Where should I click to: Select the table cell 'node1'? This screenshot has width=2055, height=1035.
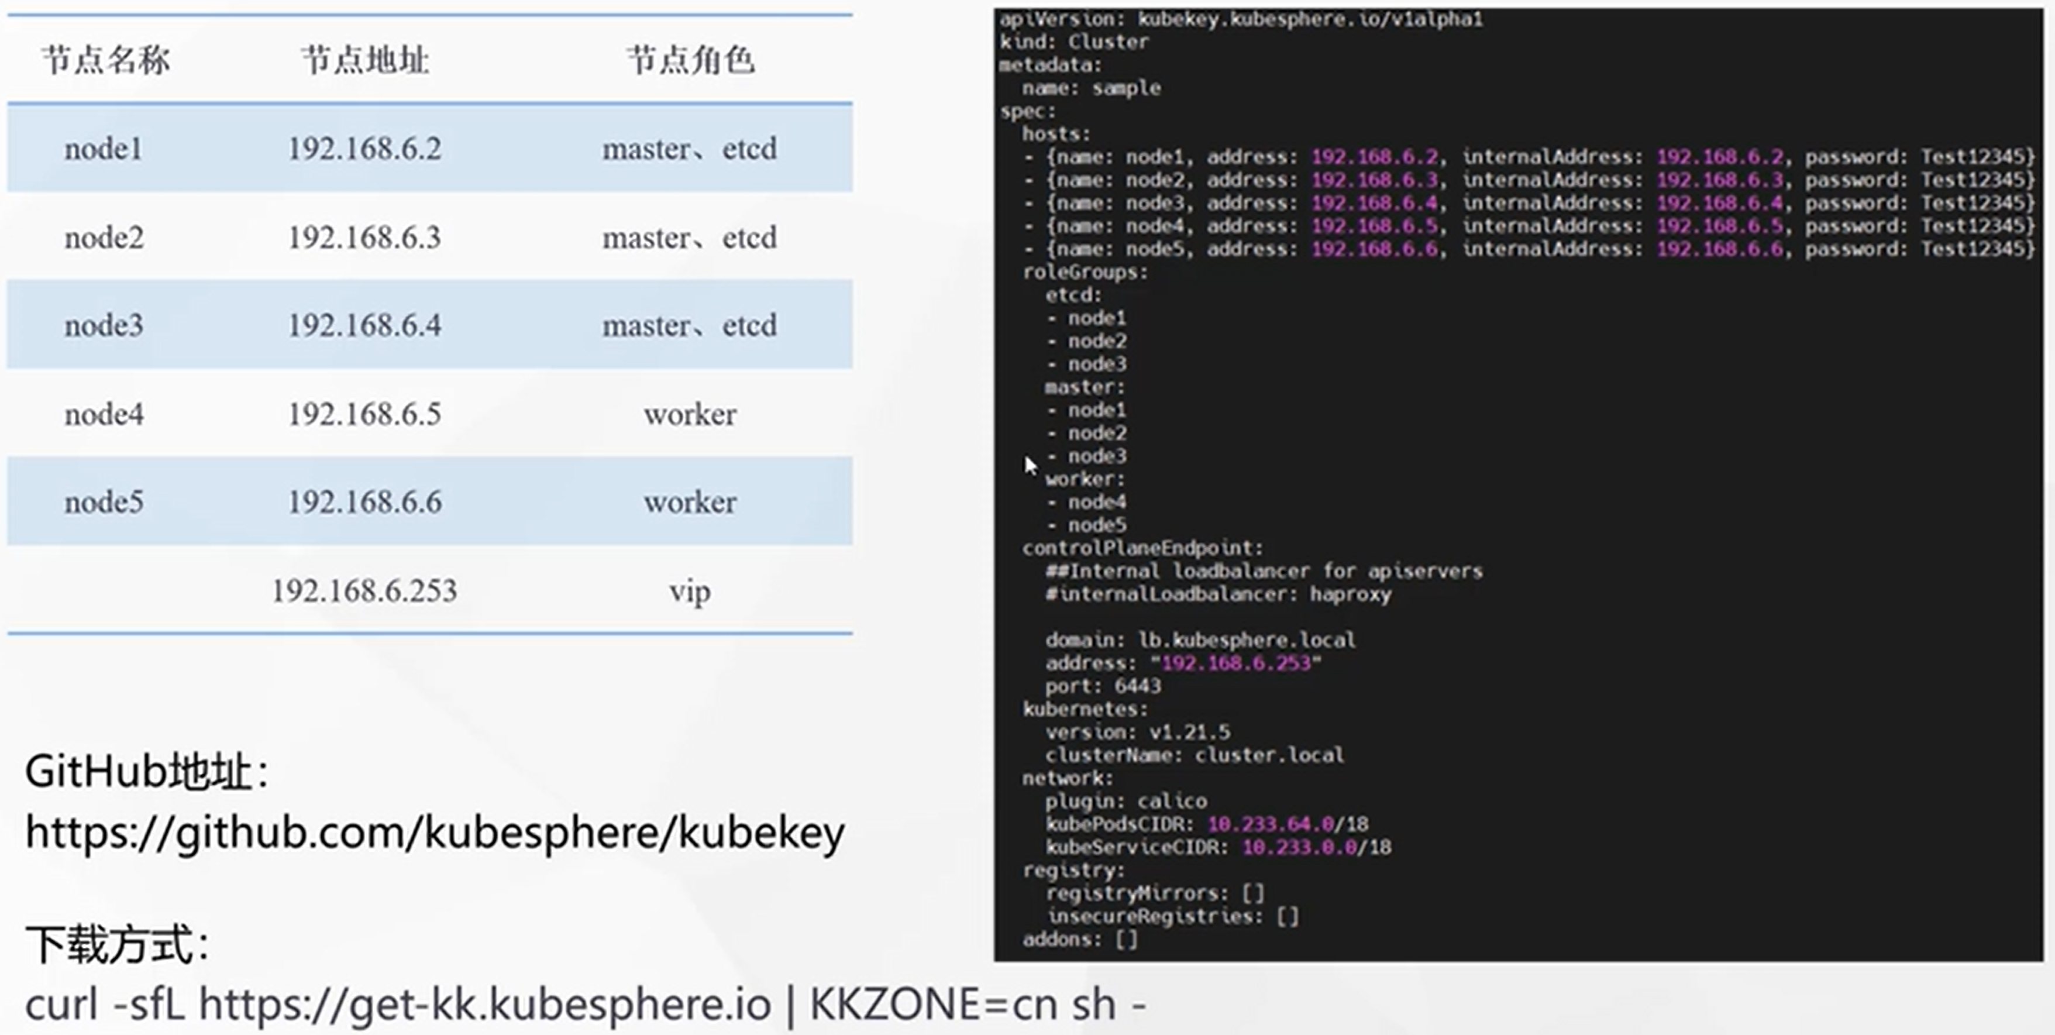point(104,149)
